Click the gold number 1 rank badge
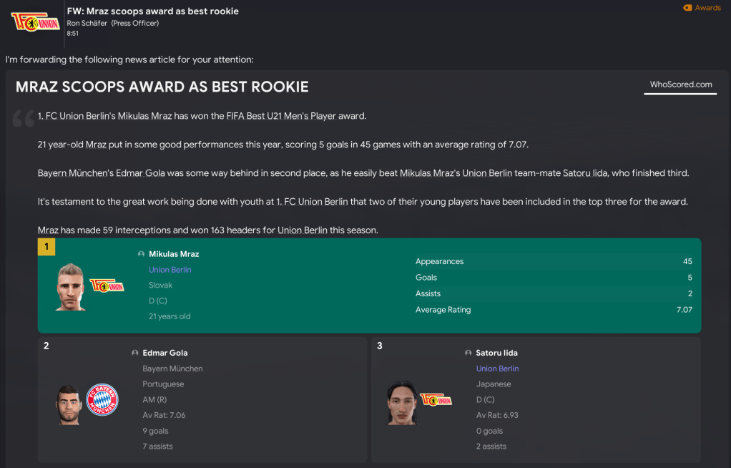Screen dimensions: 731x468 tap(46, 247)
